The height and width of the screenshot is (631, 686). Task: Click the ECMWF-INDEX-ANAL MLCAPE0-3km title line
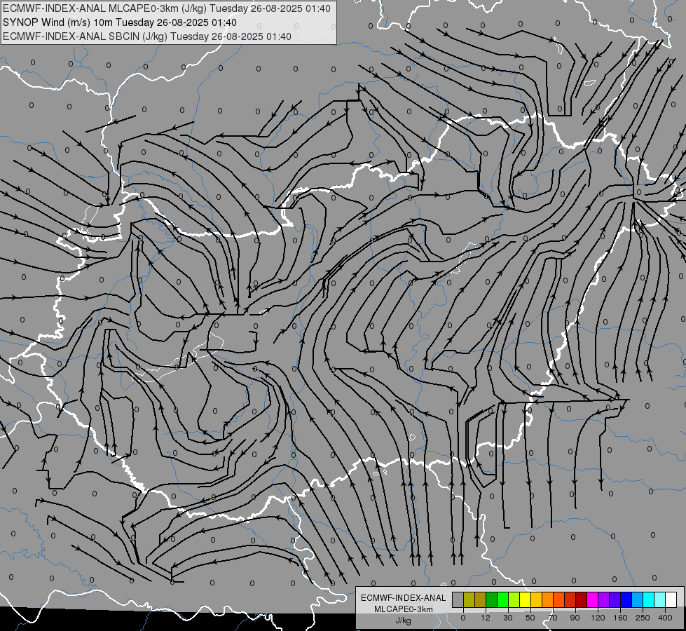point(167,8)
